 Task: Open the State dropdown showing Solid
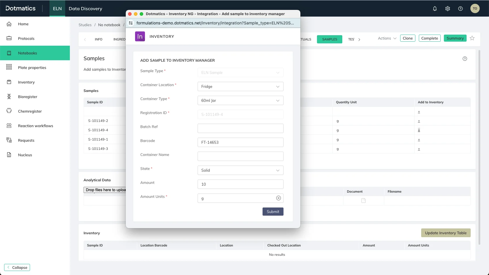point(240,170)
